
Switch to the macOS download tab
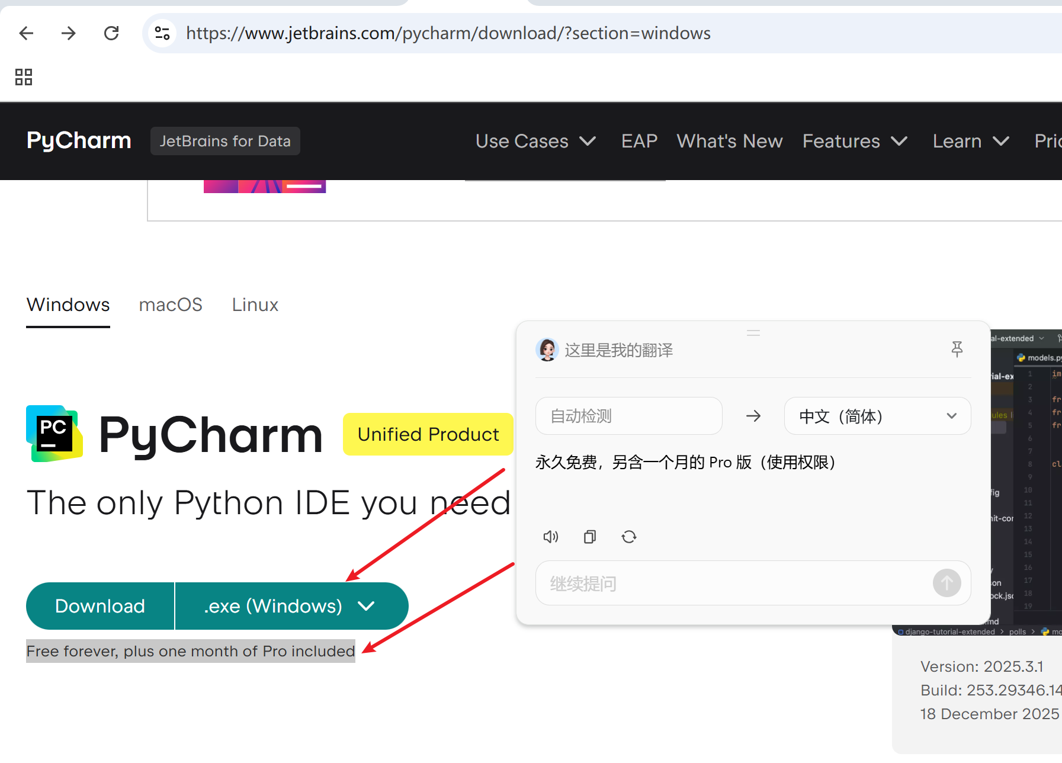tap(171, 304)
